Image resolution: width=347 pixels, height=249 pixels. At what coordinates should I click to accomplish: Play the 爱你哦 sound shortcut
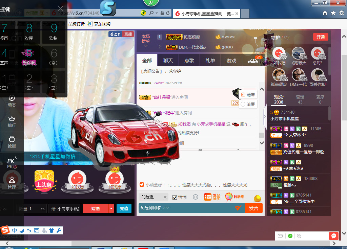(29, 57)
